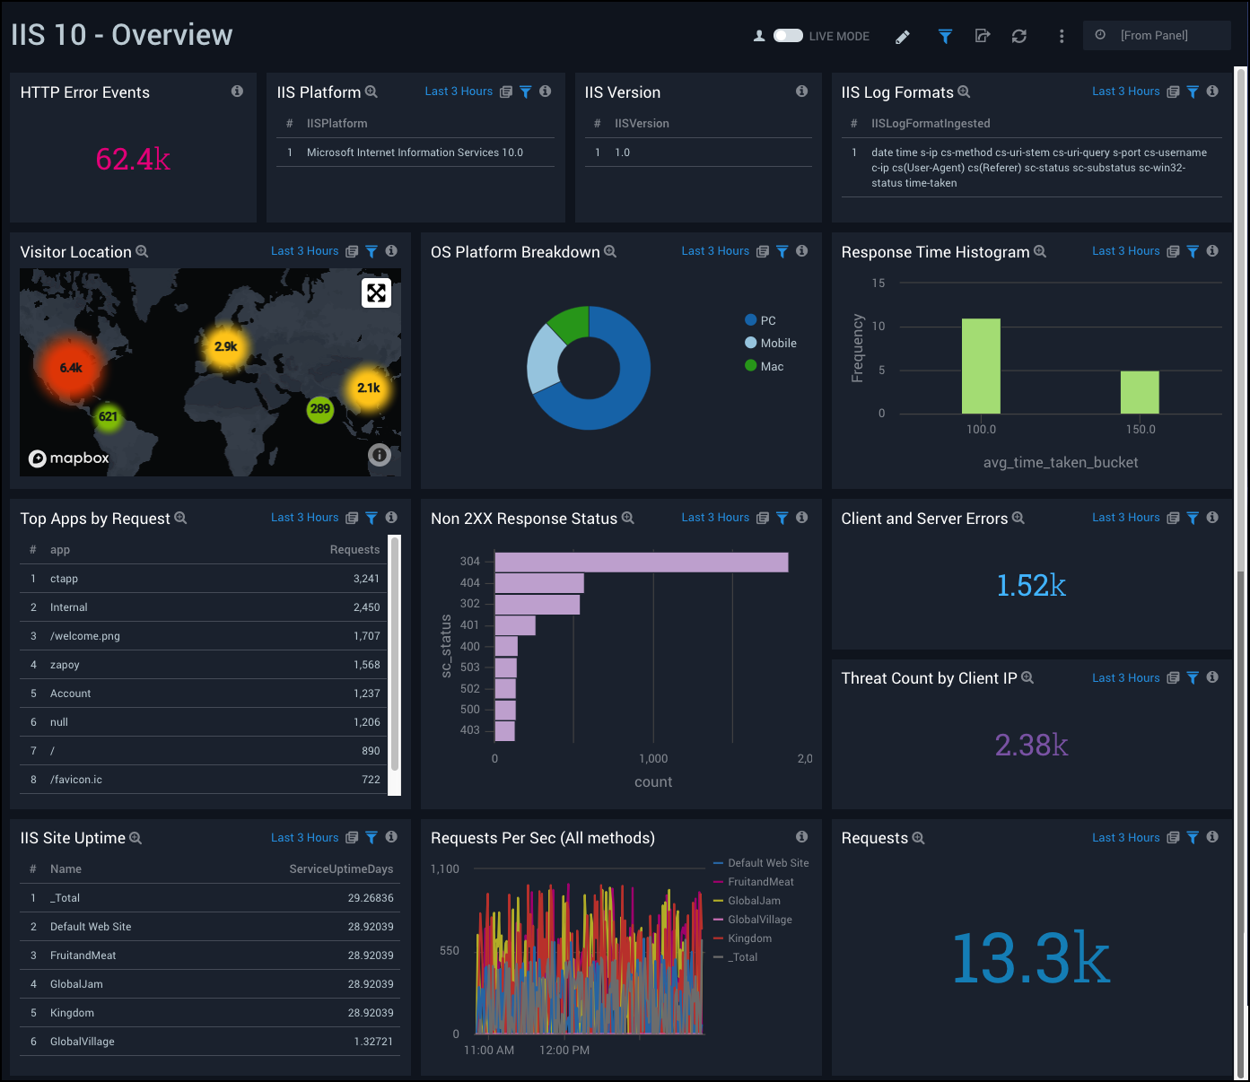
Task: Change IIS Site Uptime Last 3 Hours range
Action: tap(305, 838)
